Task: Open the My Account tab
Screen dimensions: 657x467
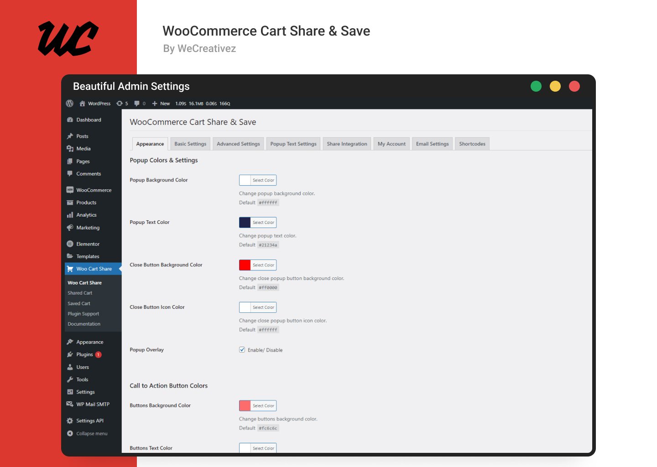Action: click(x=391, y=144)
